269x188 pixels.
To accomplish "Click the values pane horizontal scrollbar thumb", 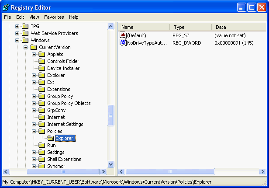I will [x=170, y=171].
